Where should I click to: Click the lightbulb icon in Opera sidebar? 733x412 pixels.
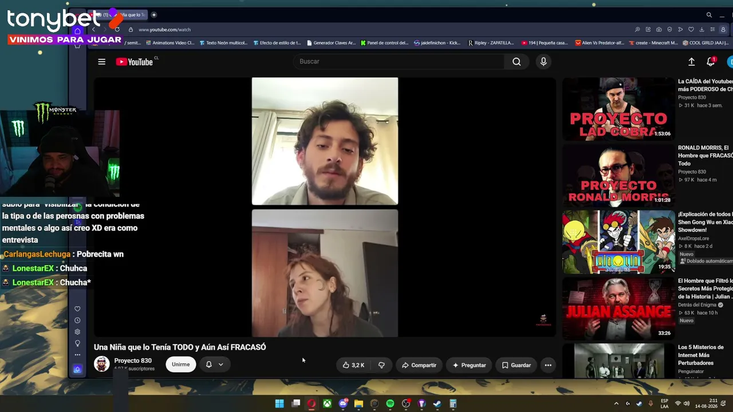(x=77, y=343)
